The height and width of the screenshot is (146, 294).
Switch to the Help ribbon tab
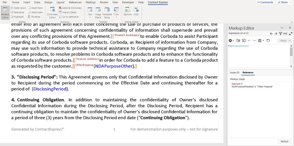(141, 2)
